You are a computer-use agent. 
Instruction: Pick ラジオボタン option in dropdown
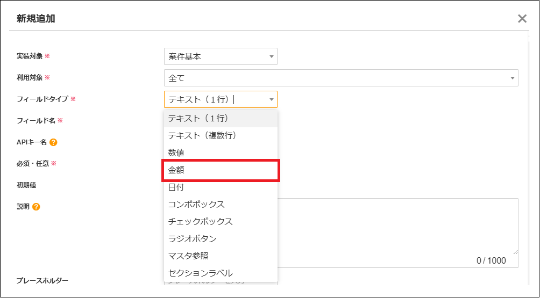tap(221, 238)
